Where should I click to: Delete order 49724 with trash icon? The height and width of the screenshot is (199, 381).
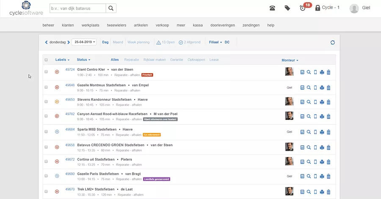click(329, 72)
